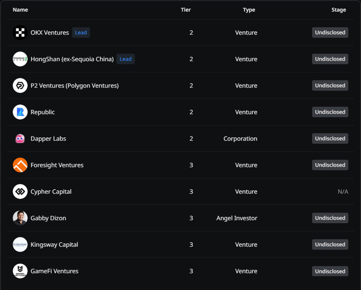Viewport: 361px width, 290px height.
Task: Click the Cypher Capital logo icon
Action: pyautogui.click(x=20, y=192)
